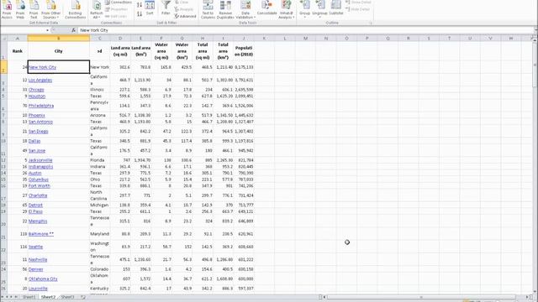Open the Outline dialog launcher
The image size is (538, 302).
pos(371,23)
